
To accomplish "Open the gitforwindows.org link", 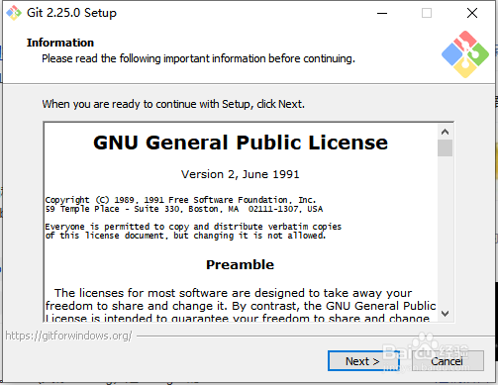I will coord(68,336).
